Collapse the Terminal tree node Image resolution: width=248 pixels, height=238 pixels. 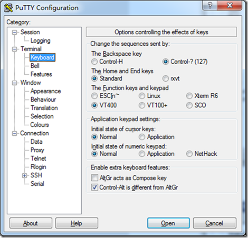(14, 49)
